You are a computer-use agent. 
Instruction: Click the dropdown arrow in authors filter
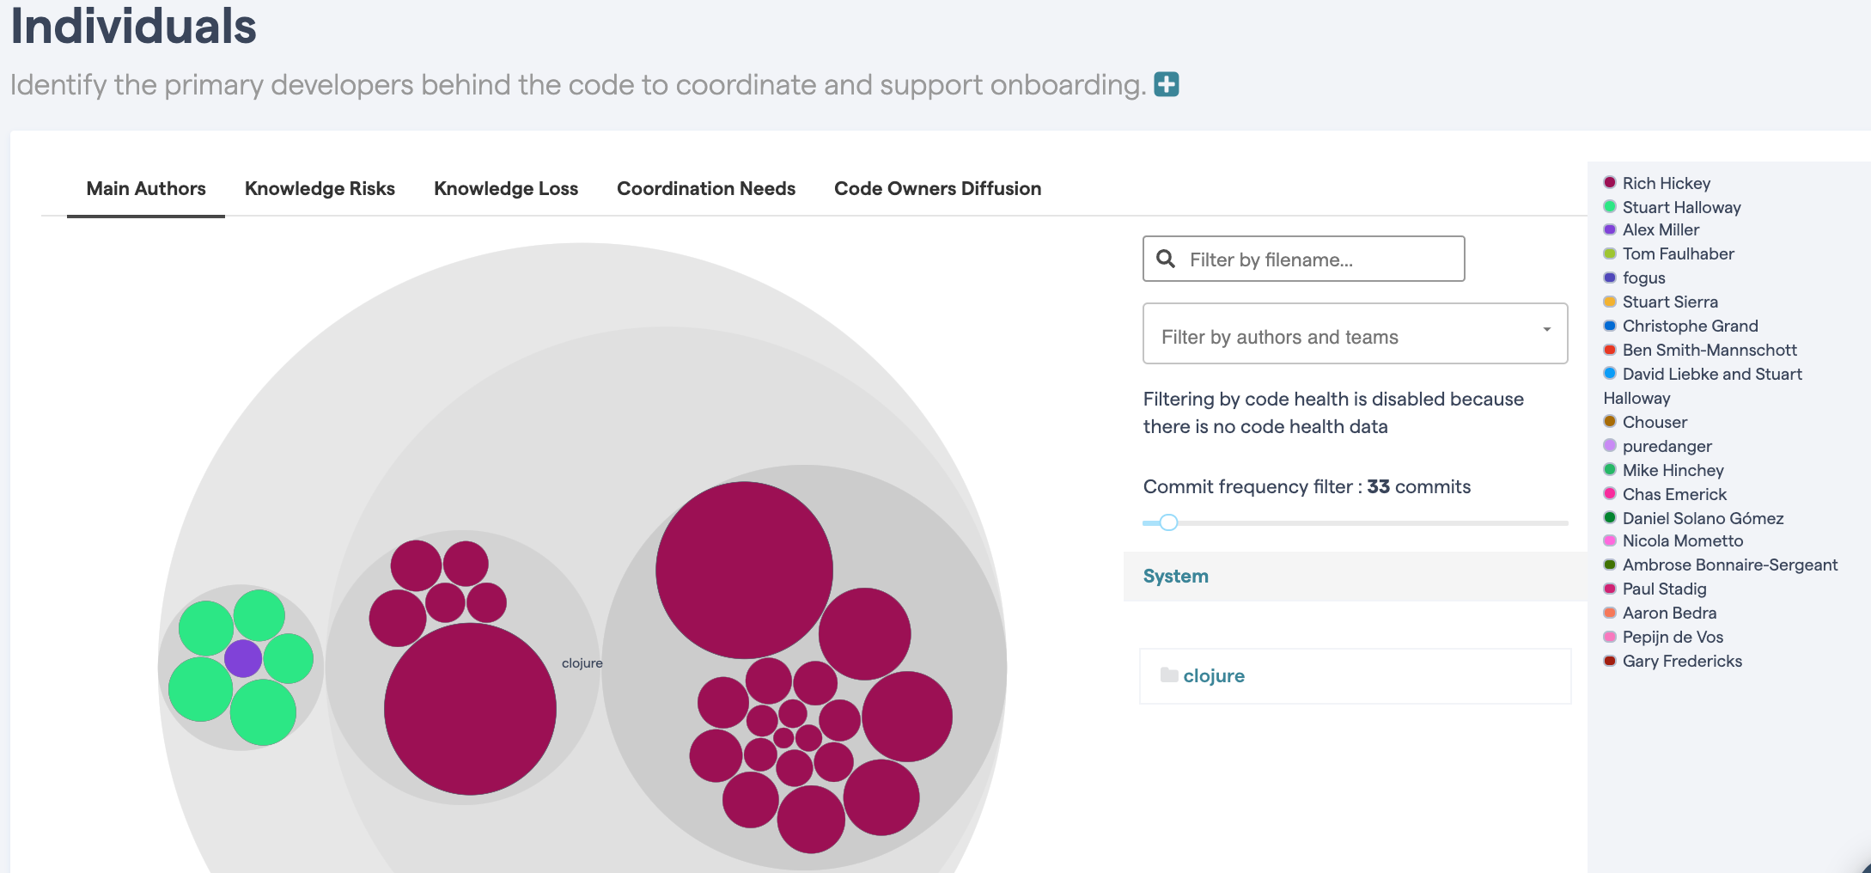[x=1546, y=330]
